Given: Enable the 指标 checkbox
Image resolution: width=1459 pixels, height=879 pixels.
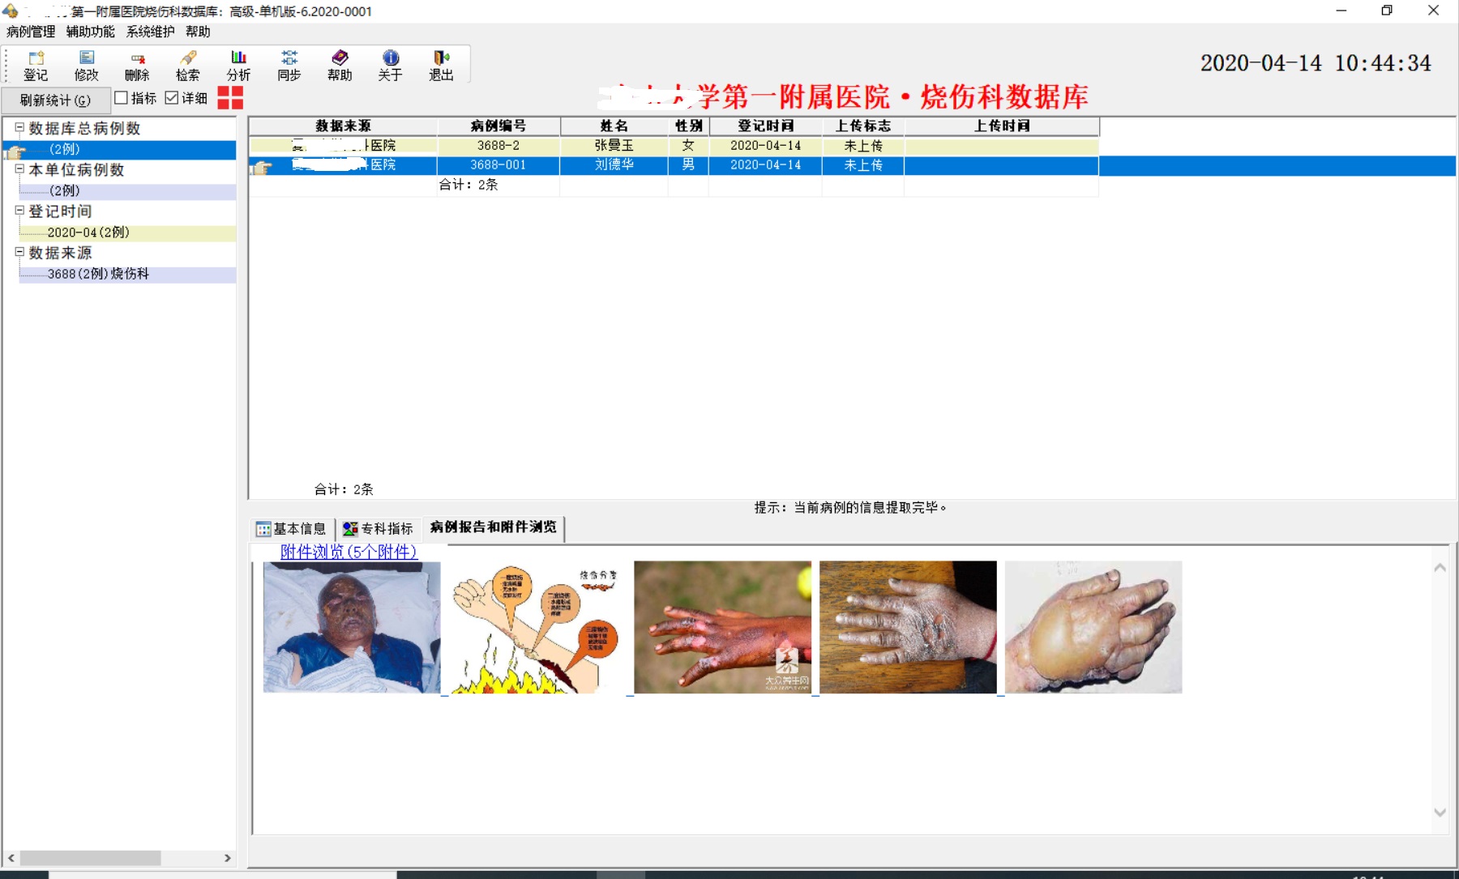Looking at the screenshot, I should [122, 98].
